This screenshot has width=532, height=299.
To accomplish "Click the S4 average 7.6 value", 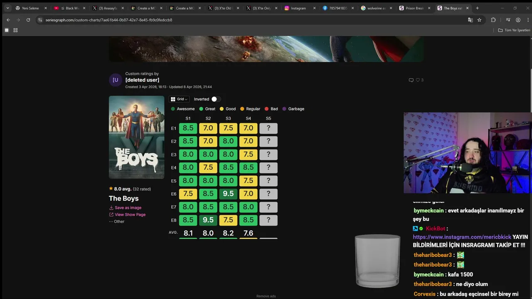I will coord(248,233).
